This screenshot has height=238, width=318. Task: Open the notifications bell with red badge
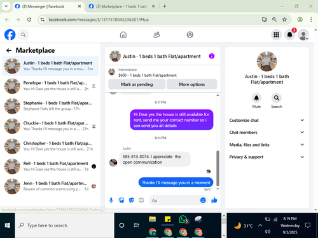289,35
